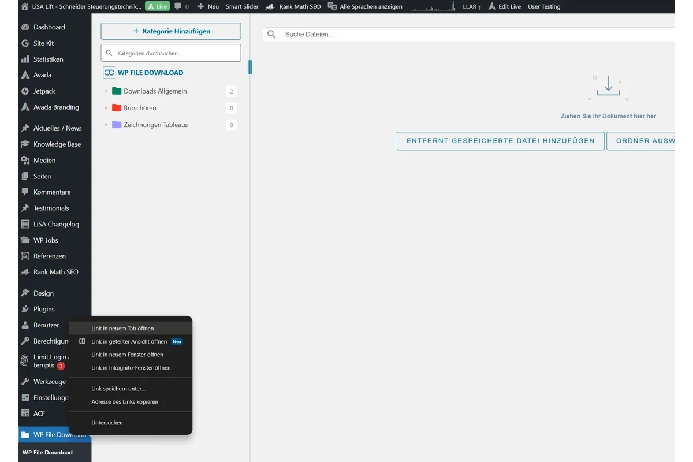Click the Avada theme icon

pyautogui.click(x=25, y=74)
